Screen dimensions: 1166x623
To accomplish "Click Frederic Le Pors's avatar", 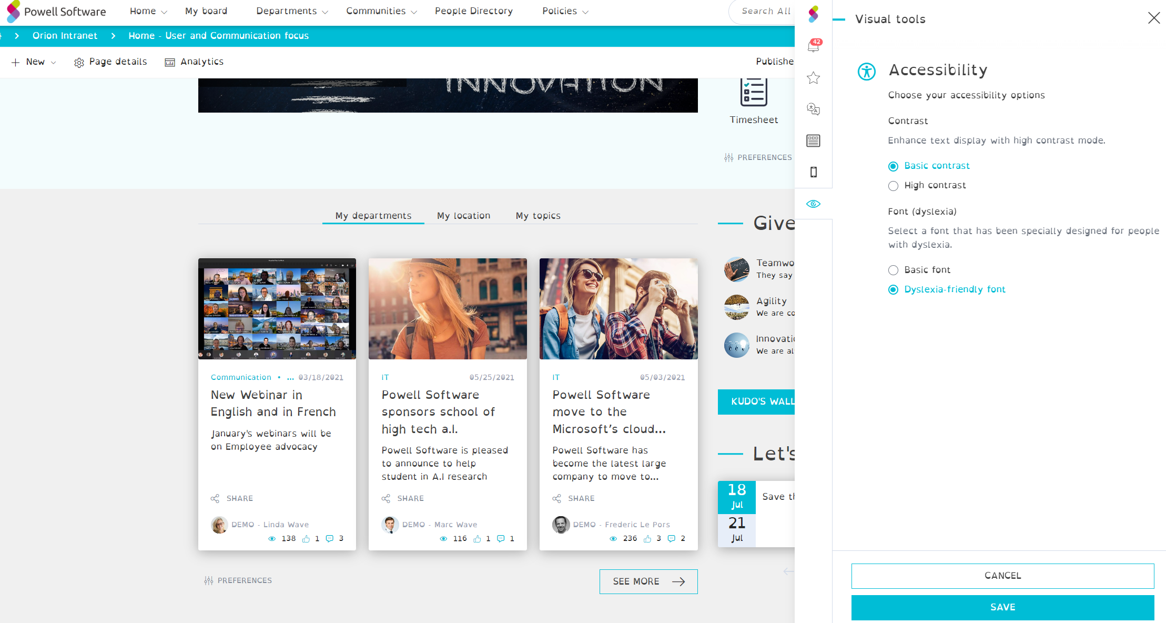I will pyautogui.click(x=561, y=525).
